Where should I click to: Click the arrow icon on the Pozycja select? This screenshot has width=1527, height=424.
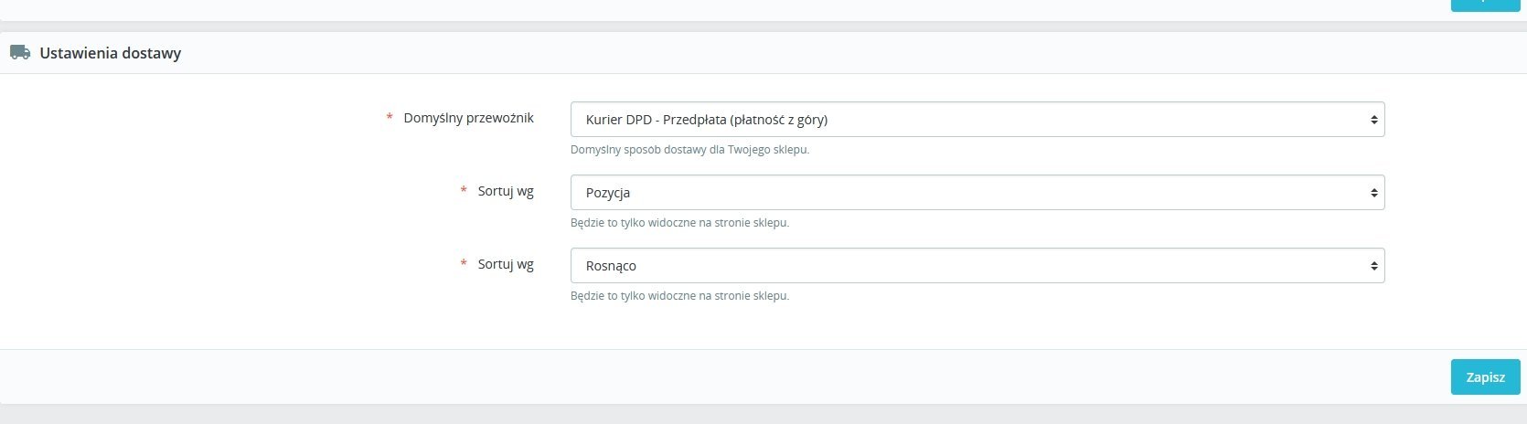(1373, 193)
